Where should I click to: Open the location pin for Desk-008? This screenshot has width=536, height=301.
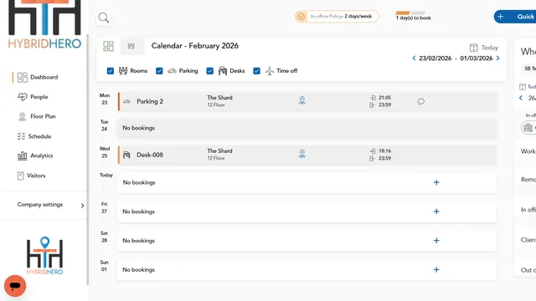tap(301, 154)
